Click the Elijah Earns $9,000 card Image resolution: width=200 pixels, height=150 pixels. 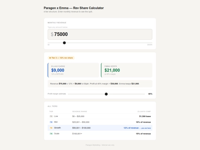coord(73,70)
